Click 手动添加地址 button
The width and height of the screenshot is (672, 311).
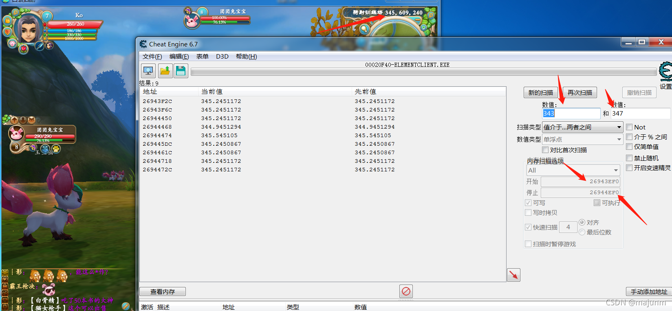649,291
